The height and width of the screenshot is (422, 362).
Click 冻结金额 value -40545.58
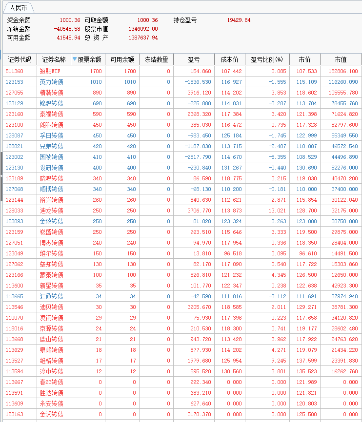(x=67, y=29)
